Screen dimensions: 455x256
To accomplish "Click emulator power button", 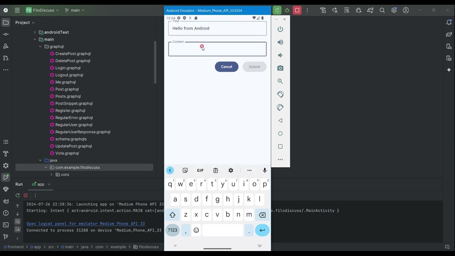I will pyautogui.click(x=280, y=29).
